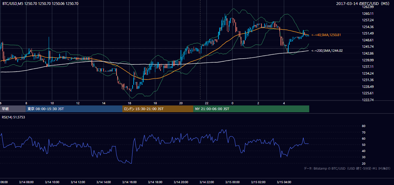Click RSI axis level 40
Image resolution: width=394 pixels, height=185 pixels.
pos(363,151)
